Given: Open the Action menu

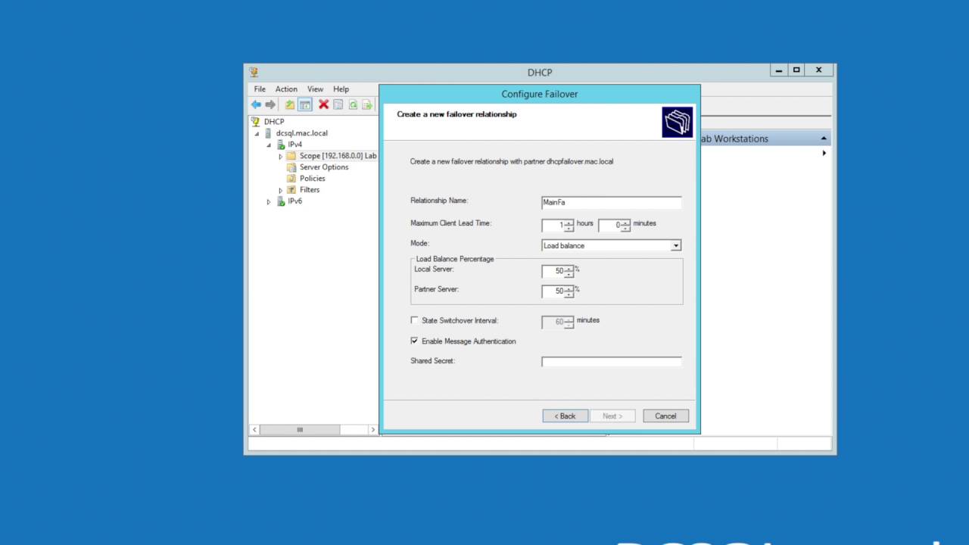Looking at the screenshot, I should 286,89.
